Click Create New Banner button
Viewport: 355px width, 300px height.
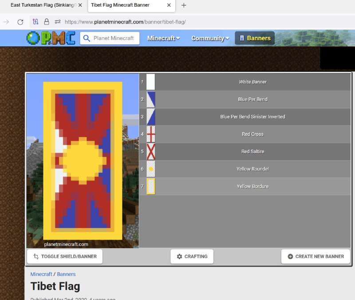click(316, 257)
